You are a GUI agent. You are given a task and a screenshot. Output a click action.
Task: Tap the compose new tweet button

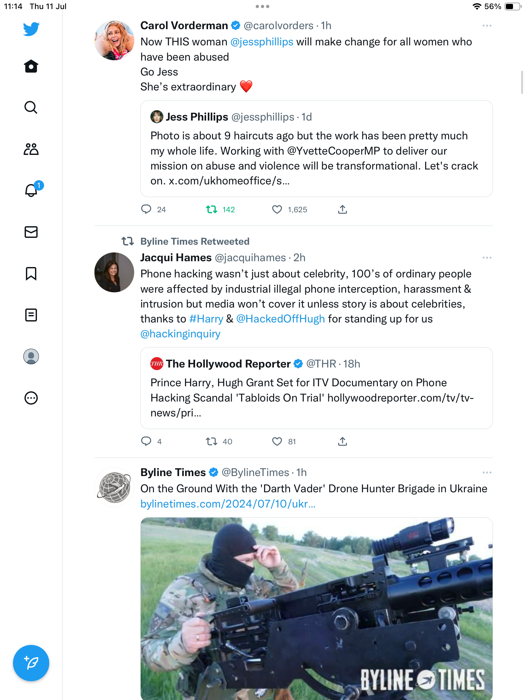(x=31, y=663)
